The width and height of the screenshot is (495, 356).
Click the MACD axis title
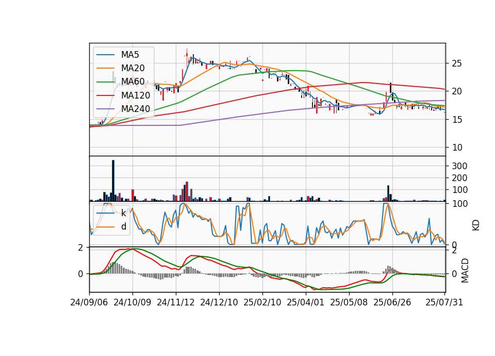[465, 271]
